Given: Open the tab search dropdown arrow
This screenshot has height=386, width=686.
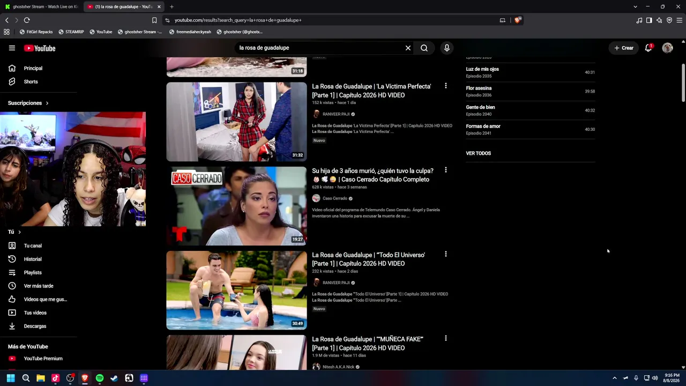Looking at the screenshot, I should pos(635,6).
